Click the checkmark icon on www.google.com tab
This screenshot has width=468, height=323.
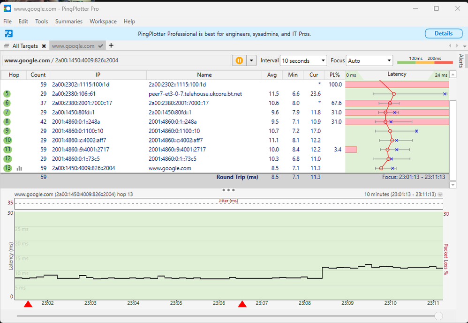[100, 46]
